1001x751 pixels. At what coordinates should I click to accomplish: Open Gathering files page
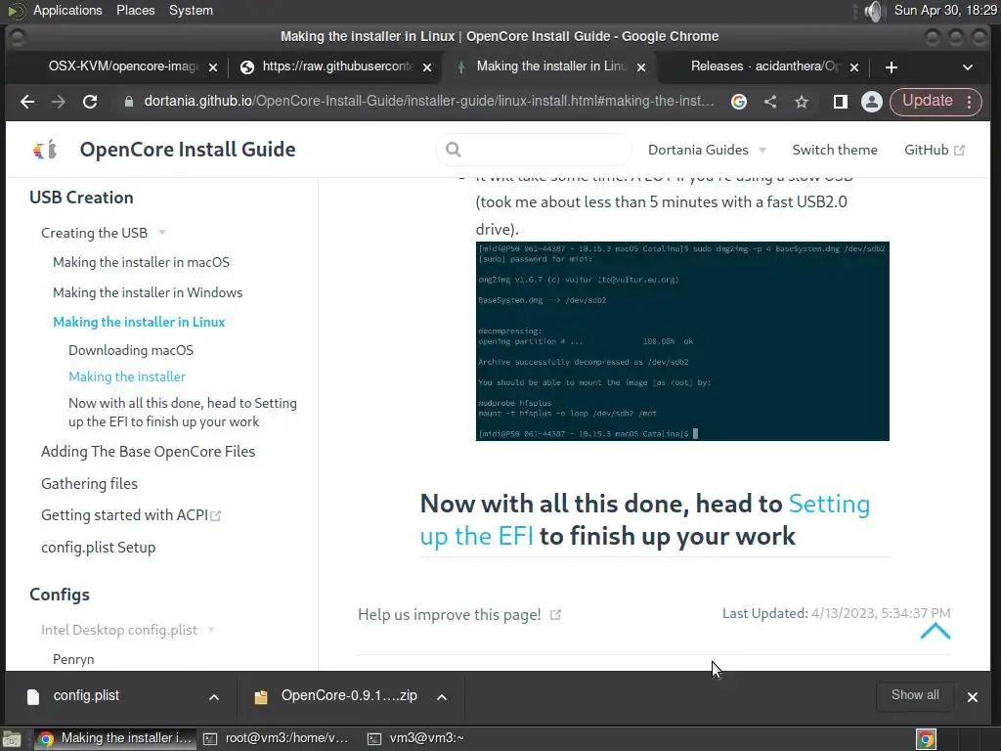[x=89, y=483]
